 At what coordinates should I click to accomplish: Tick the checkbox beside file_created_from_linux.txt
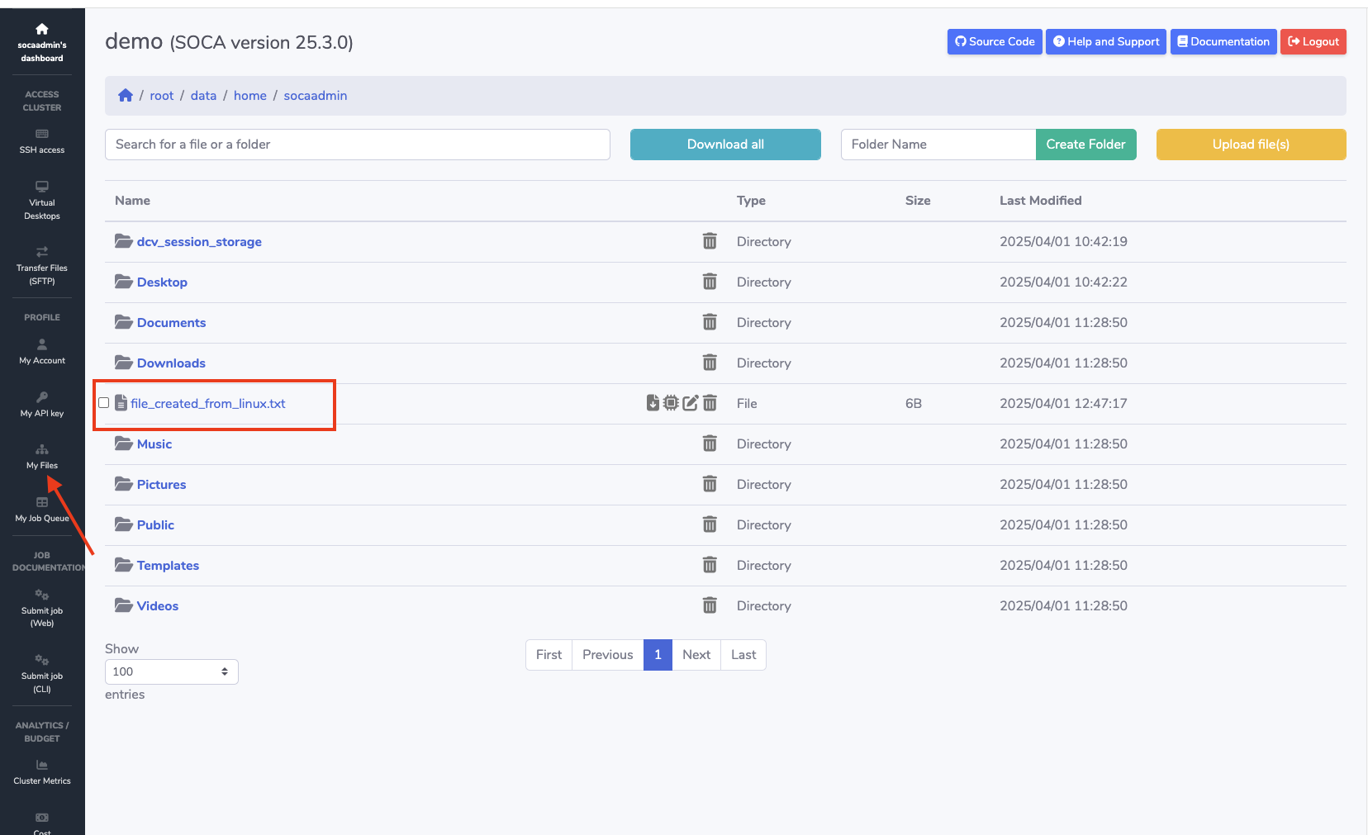point(104,403)
